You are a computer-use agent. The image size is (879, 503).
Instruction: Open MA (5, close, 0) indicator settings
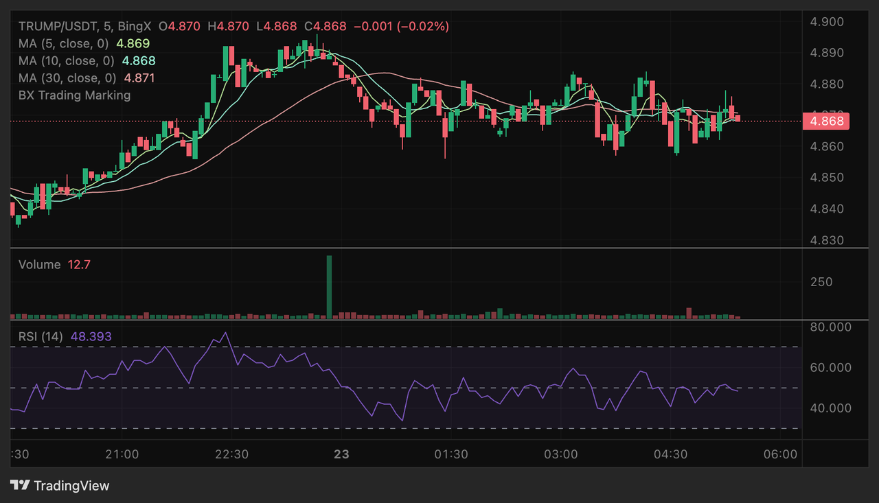65,43
